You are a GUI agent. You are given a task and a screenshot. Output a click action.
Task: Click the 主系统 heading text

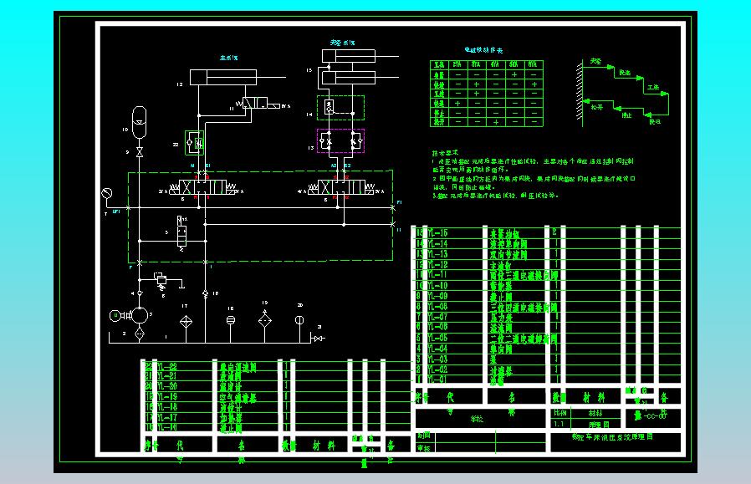point(228,58)
